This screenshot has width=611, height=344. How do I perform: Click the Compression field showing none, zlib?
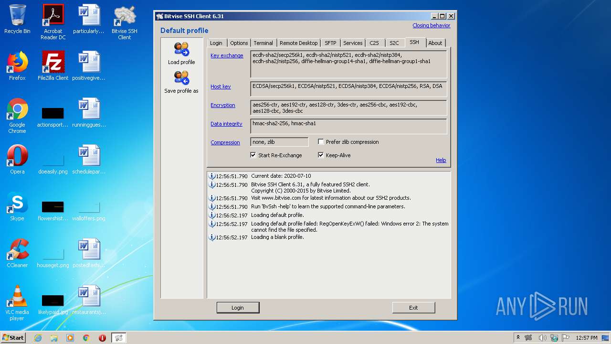coord(279,142)
